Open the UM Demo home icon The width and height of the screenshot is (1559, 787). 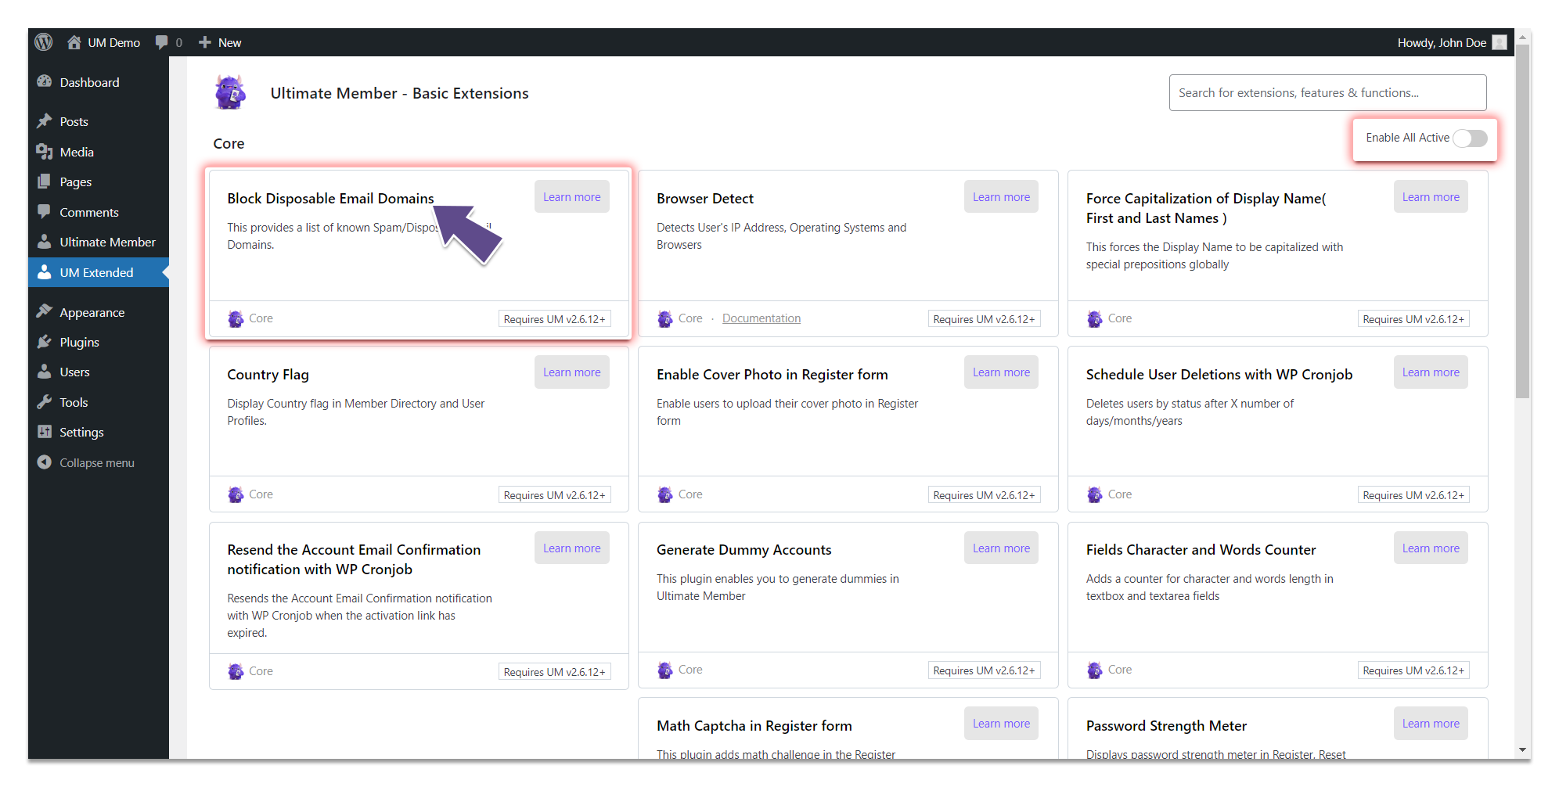click(x=74, y=42)
